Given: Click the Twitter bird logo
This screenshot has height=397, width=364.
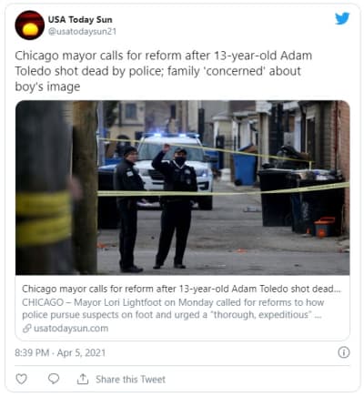Looking at the screenshot, I should [x=342, y=18].
